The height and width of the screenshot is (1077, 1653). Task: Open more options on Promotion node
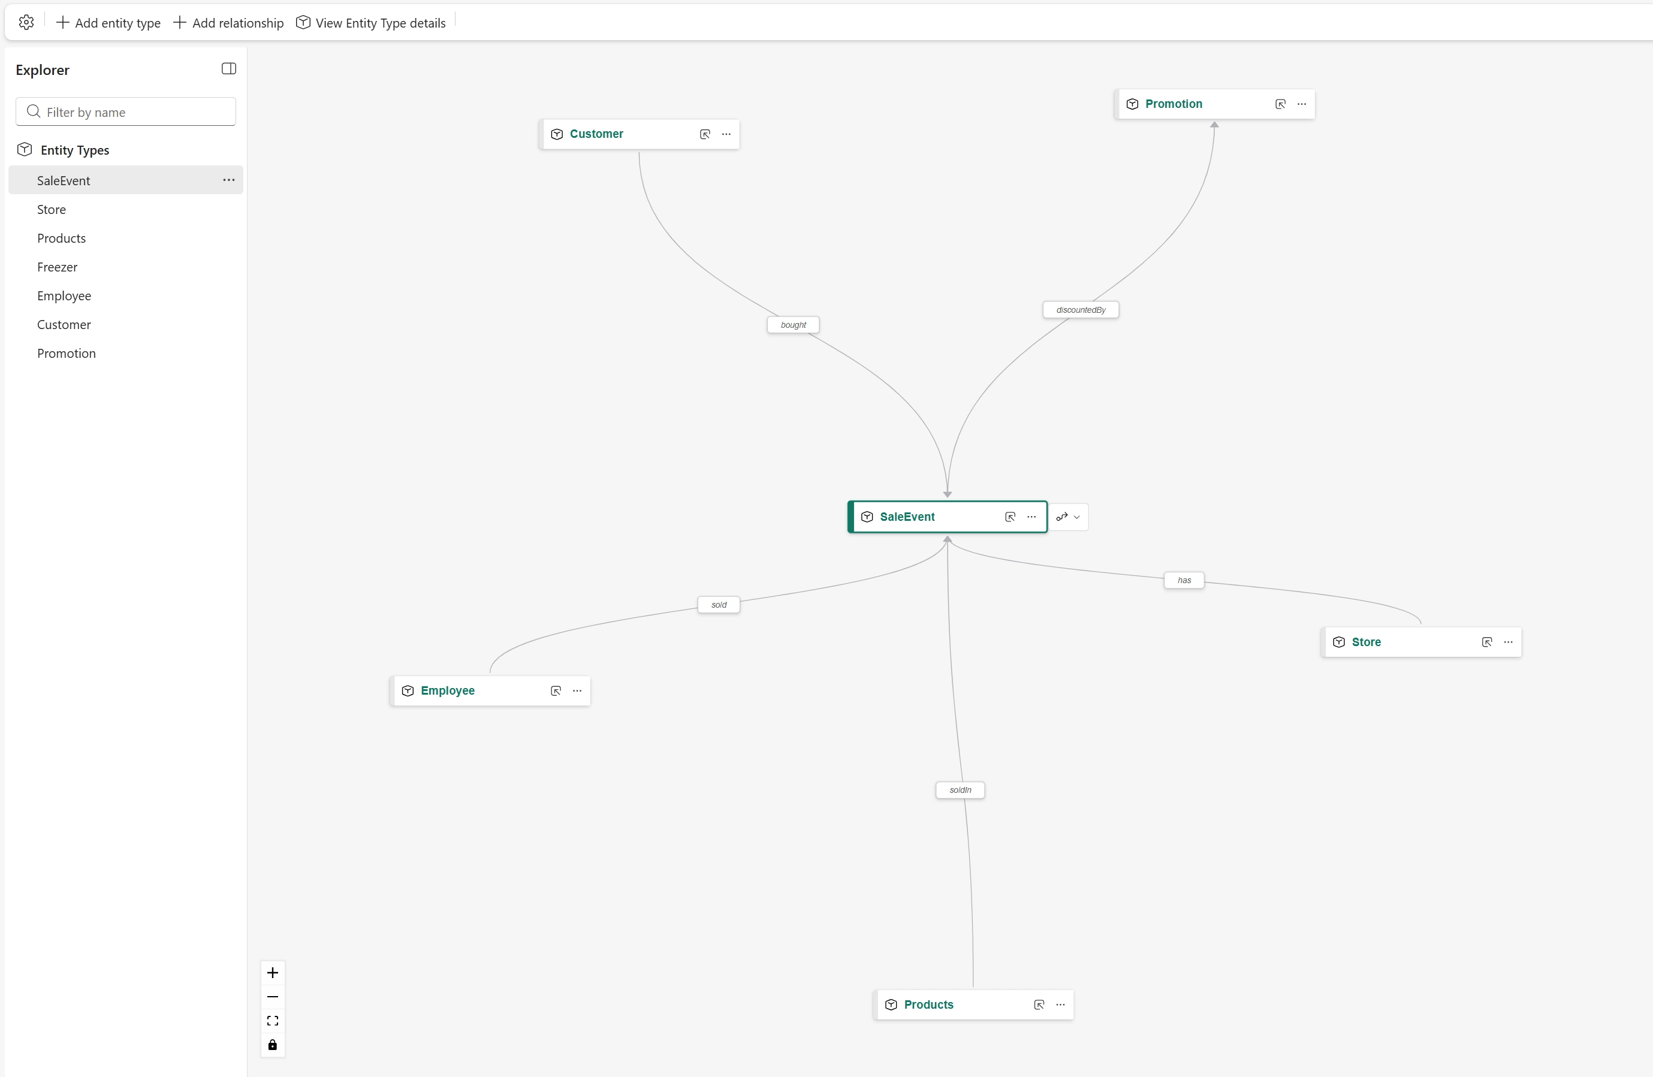(1302, 104)
